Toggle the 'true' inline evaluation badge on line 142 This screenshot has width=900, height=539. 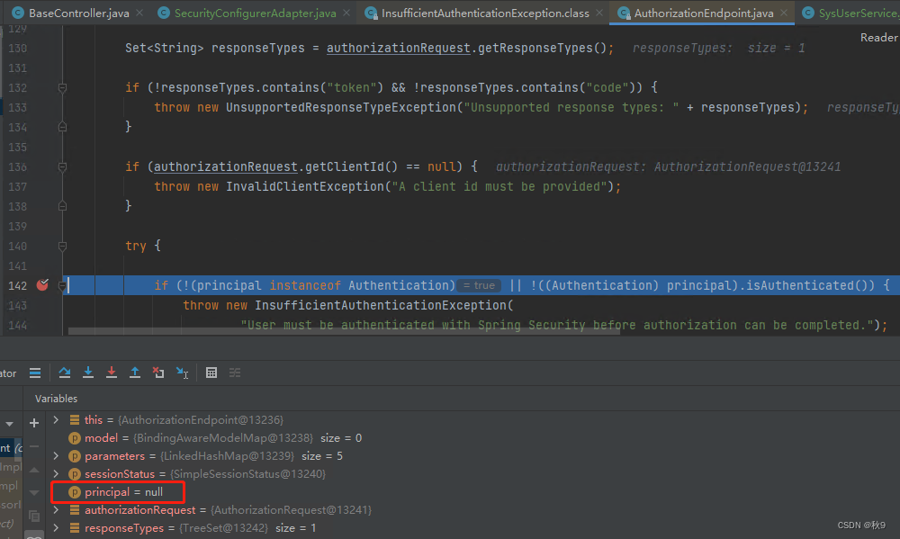coord(478,283)
